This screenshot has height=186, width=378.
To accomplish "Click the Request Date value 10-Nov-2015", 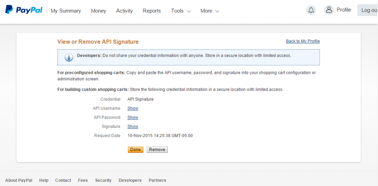I will click(x=160, y=136).
